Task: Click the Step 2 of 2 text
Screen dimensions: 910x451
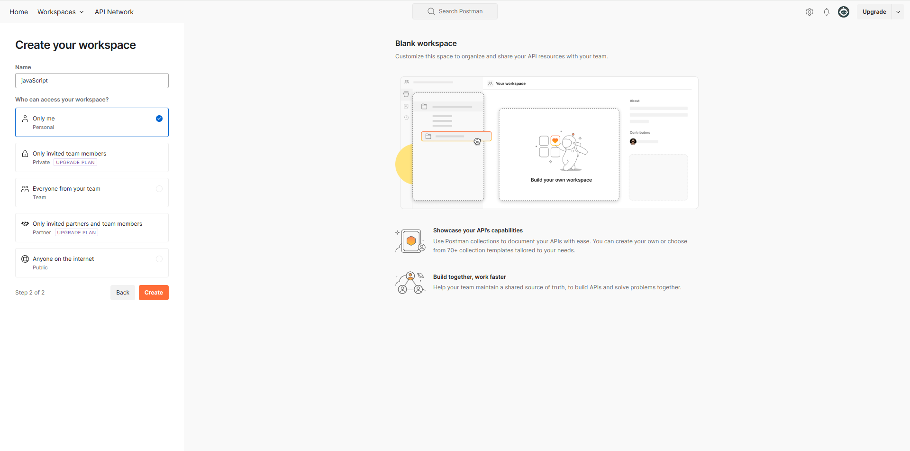Action: (30, 293)
